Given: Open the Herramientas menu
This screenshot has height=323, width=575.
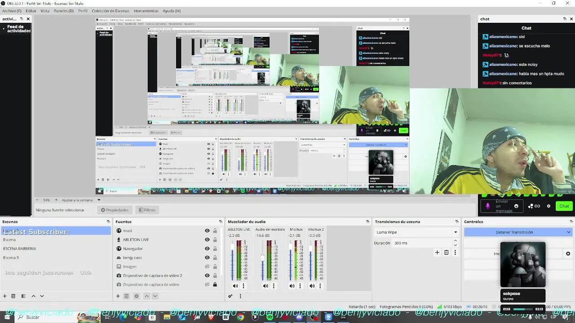Looking at the screenshot, I should coord(146,11).
